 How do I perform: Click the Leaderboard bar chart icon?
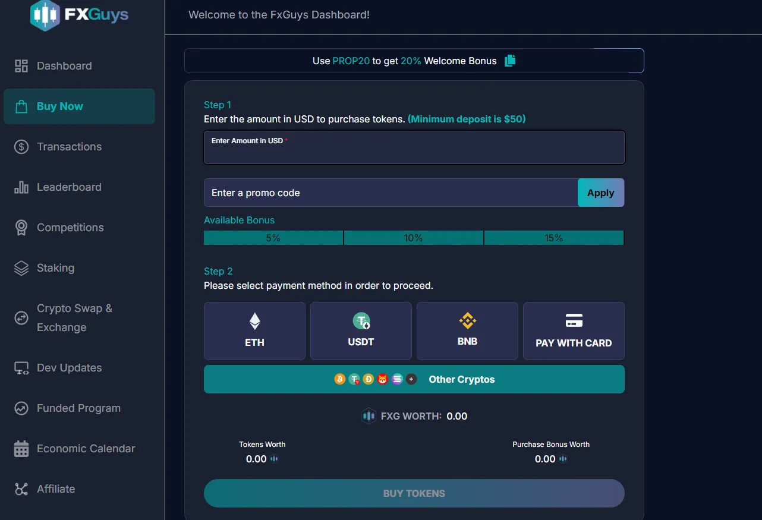(21, 187)
